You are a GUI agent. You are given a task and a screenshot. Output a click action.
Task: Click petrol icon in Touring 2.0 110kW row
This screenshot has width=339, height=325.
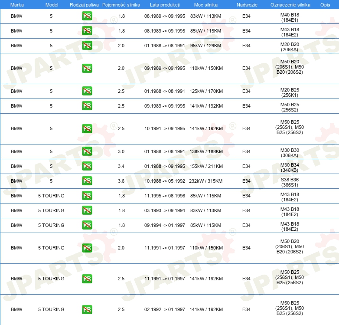87,248
